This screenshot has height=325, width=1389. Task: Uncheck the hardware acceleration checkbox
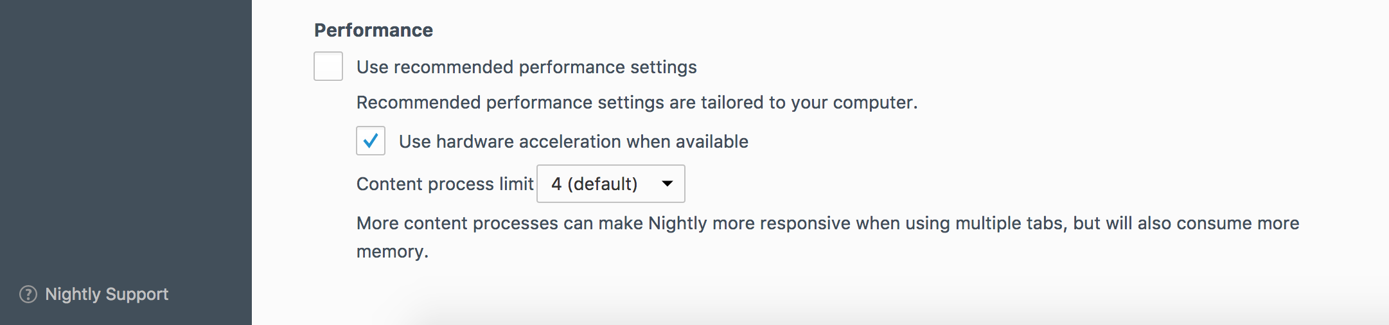[x=371, y=141]
